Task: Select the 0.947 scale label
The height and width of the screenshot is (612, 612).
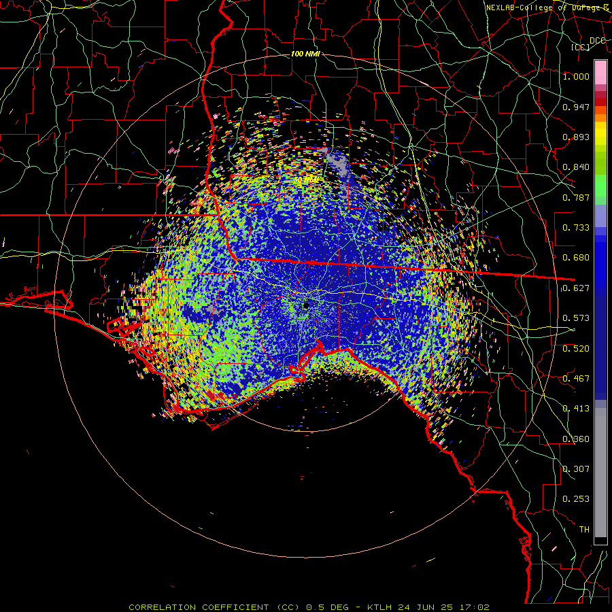Action: pos(576,107)
